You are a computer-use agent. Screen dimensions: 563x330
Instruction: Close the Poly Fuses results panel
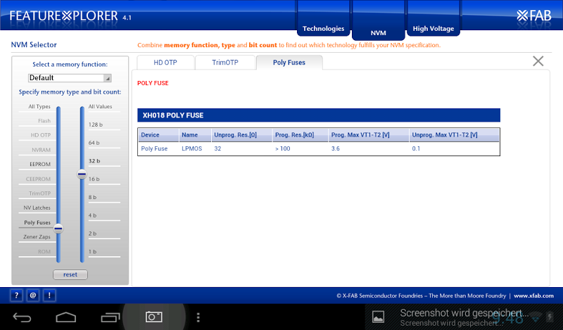tap(538, 61)
